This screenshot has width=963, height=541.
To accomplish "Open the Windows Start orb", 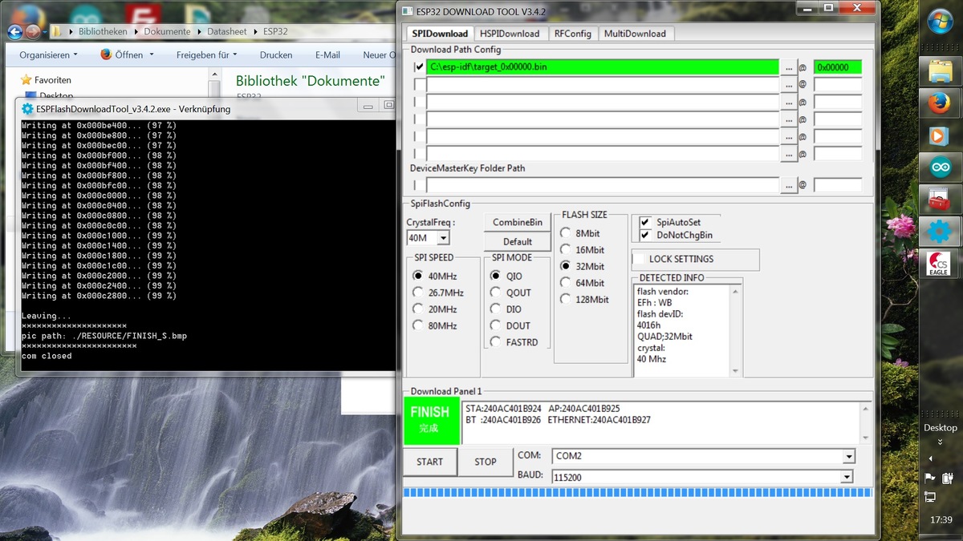I will point(940,21).
